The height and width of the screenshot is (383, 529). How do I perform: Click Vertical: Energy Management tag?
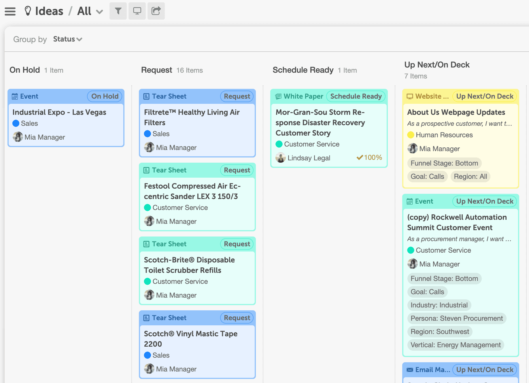click(456, 345)
